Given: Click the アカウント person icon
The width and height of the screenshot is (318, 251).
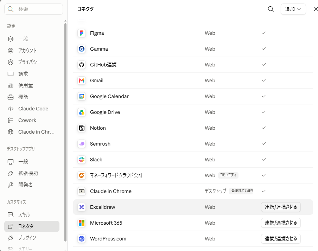Looking at the screenshot, I should [11, 51].
